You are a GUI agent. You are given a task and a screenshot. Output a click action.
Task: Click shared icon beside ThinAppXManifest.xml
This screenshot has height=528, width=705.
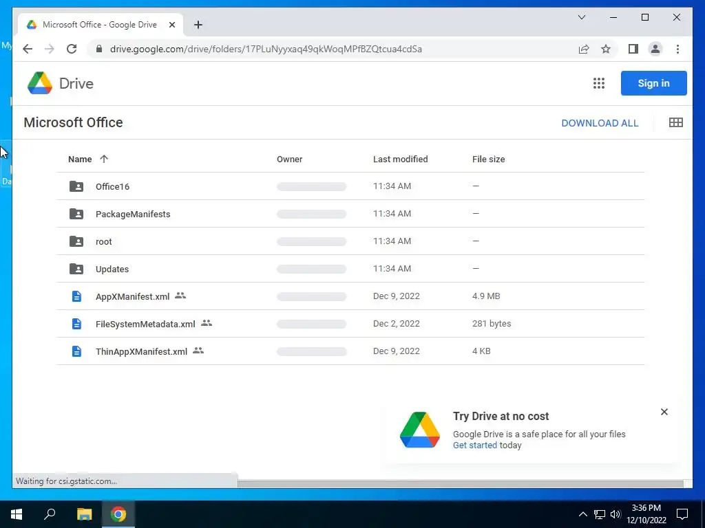198,351
